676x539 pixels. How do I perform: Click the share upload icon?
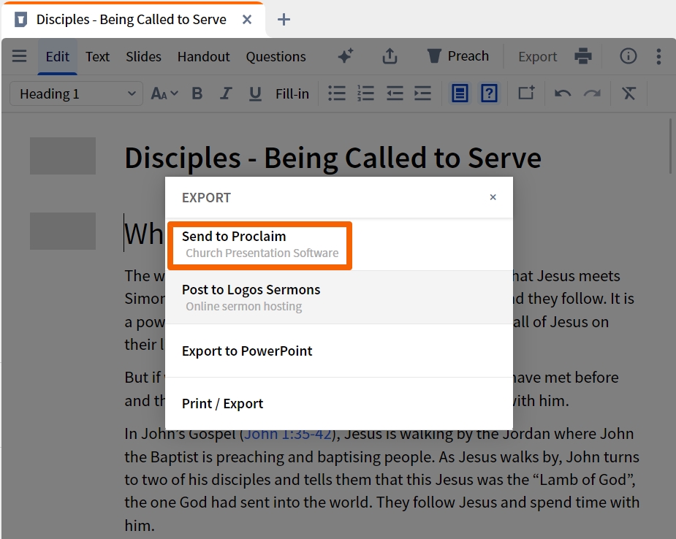390,56
